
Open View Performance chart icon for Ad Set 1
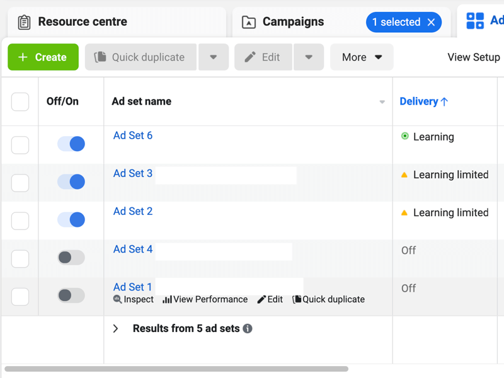click(x=167, y=300)
